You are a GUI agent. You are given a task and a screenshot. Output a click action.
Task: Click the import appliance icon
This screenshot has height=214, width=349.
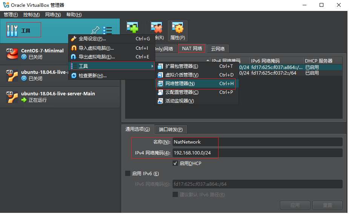click(73, 48)
